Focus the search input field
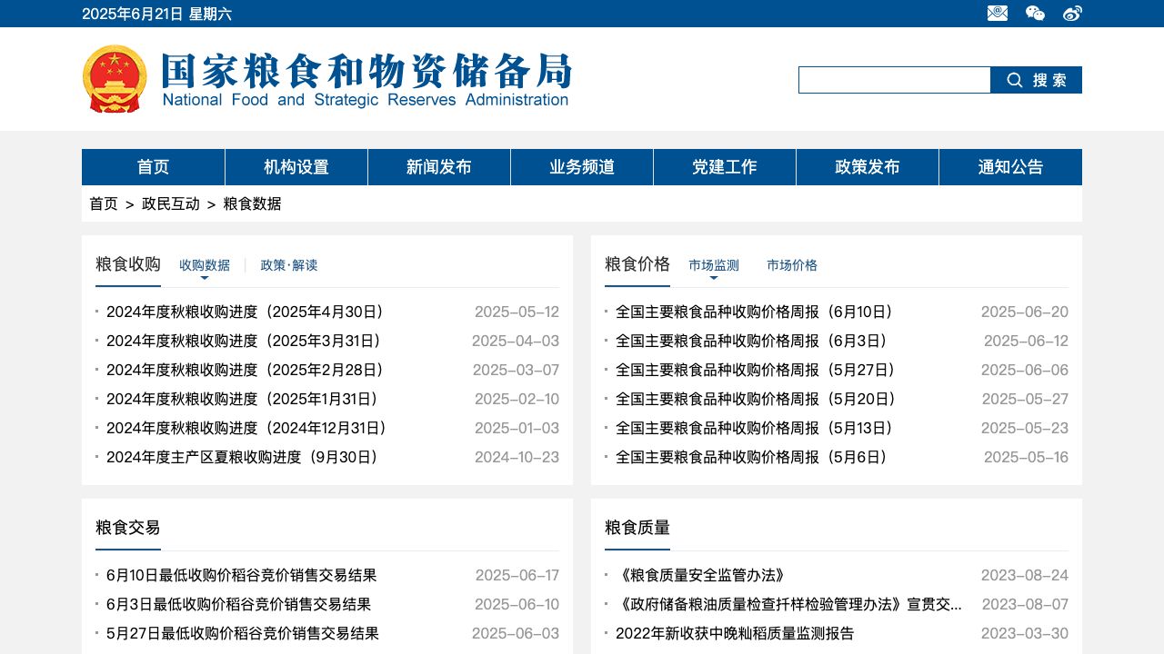Image resolution: width=1164 pixels, height=654 pixels. pyautogui.click(x=894, y=80)
